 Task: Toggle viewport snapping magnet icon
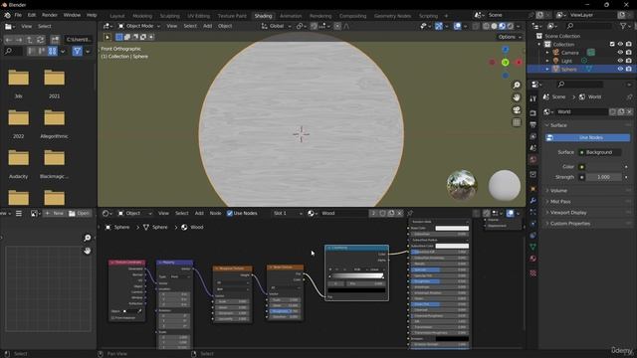315,26
